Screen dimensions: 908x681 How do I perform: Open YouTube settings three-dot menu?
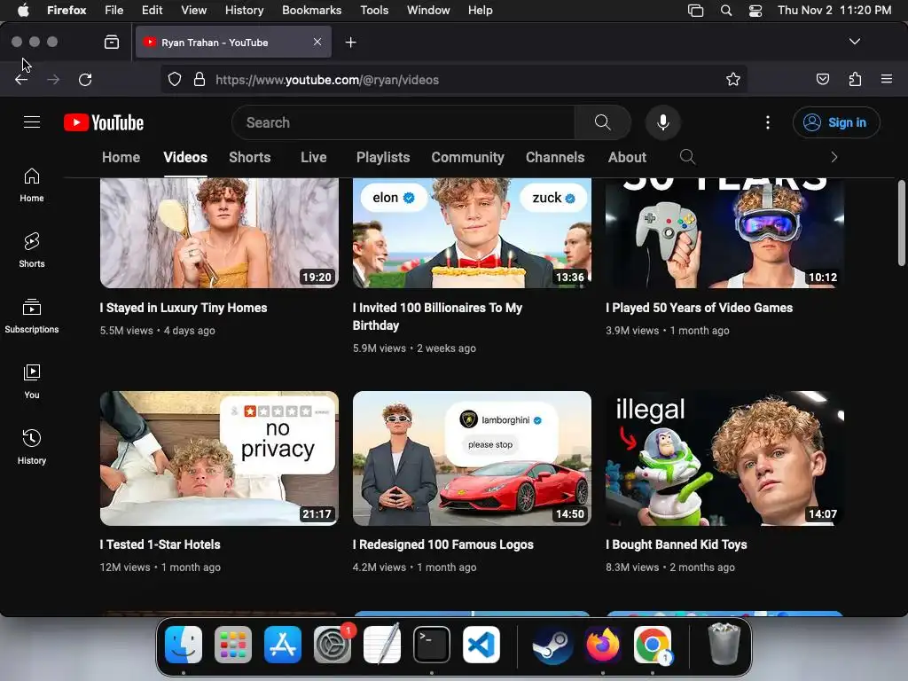click(768, 122)
